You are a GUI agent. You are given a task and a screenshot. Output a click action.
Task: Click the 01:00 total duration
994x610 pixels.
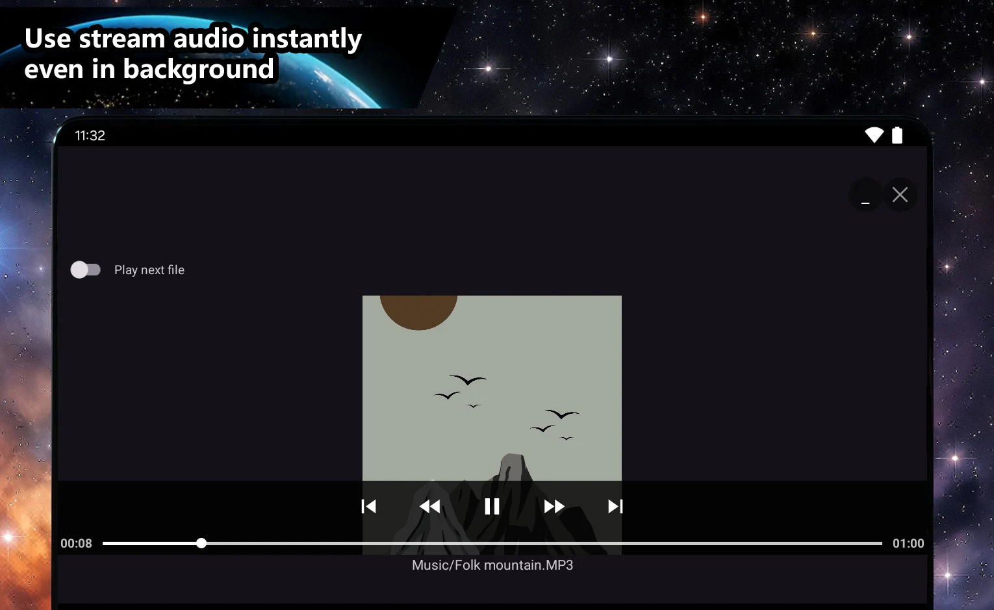(908, 544)
